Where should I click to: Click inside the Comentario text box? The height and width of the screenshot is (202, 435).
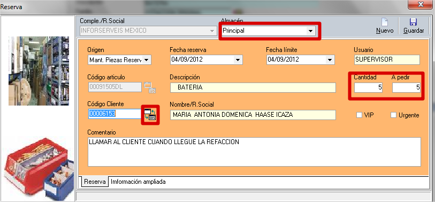[254, 152]
